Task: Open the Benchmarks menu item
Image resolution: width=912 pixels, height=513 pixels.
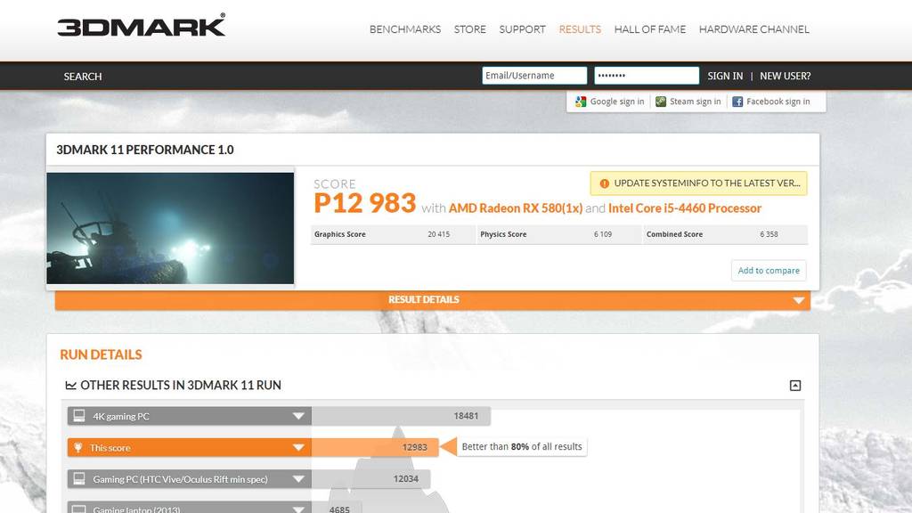Action: pos(405,29)
